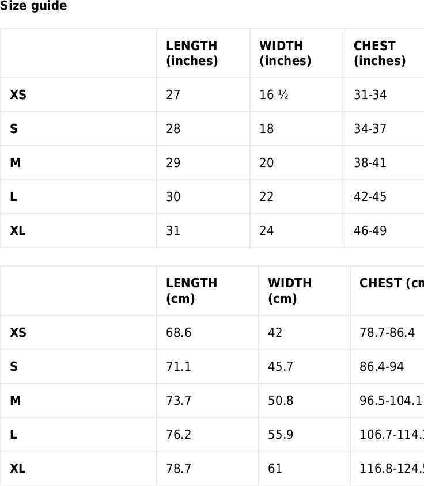Click the 68.6 length cell

pyautogui.click(x=207, y=333)
